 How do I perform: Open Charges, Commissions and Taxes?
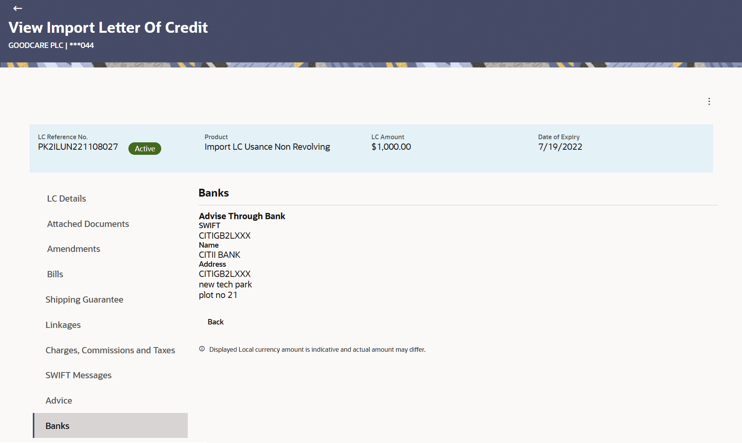(110, 350)
